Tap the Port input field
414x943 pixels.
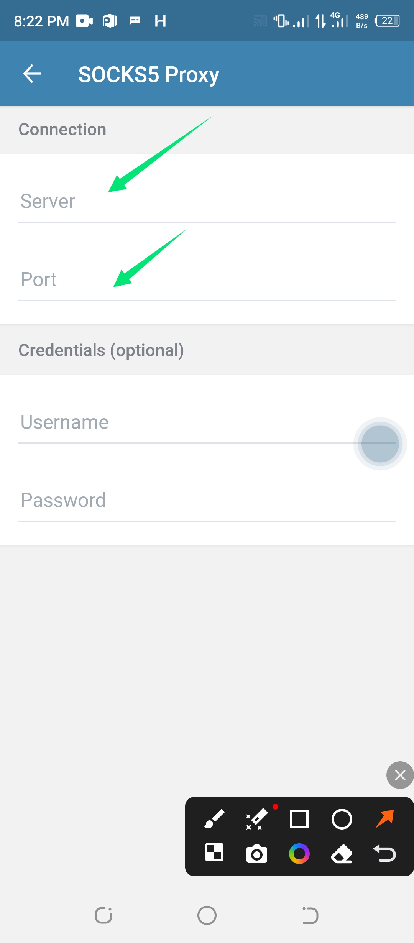[x=207, y=280]
